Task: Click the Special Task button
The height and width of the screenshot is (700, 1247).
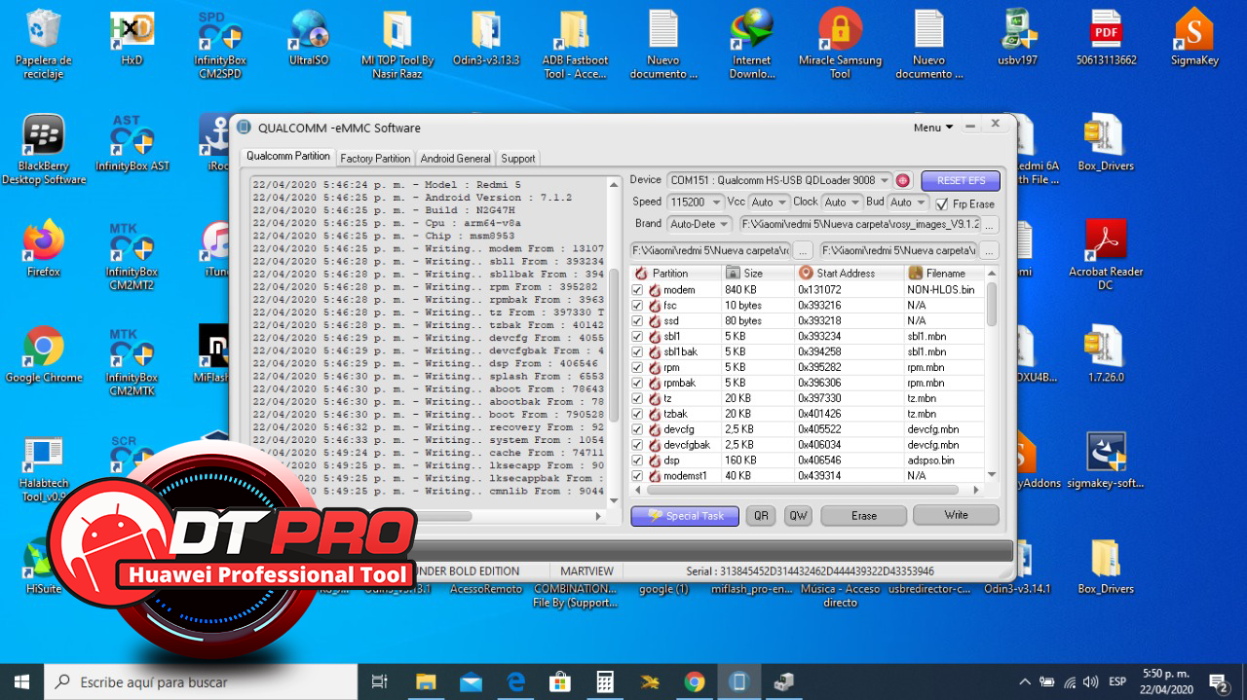Action: 685,516
